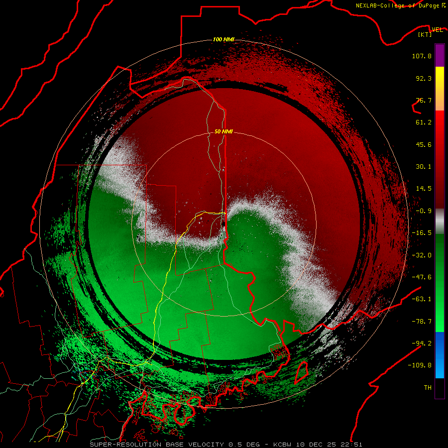Click the [KT] units label
This screenshot has height=448, width=448.
point(425,34)
